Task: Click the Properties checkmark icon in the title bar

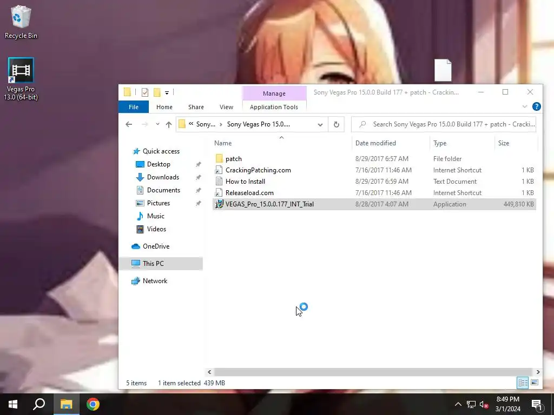Action: pos(145,92)
